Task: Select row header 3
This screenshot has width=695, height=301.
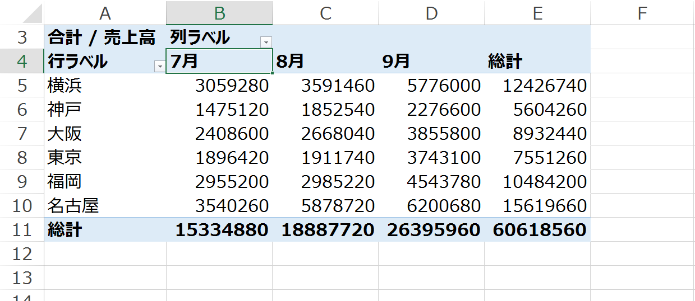Action: coord(22,37)
